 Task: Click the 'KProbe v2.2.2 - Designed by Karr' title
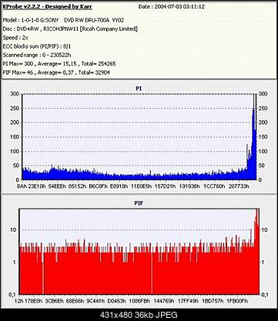[47, 7]
